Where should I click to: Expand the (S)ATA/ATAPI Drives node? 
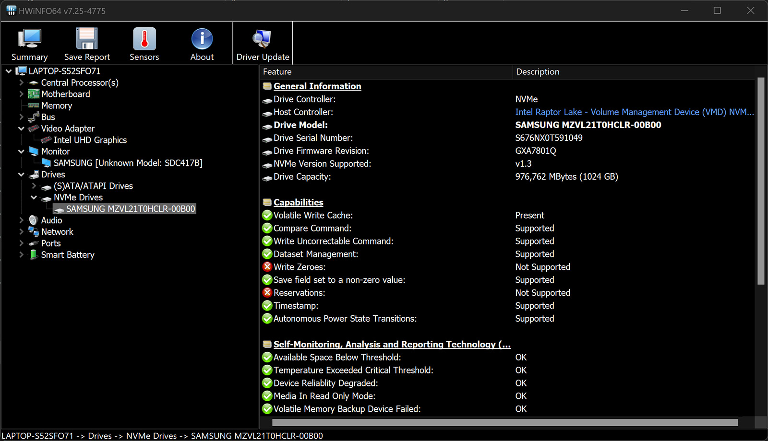tap(34, 186)
